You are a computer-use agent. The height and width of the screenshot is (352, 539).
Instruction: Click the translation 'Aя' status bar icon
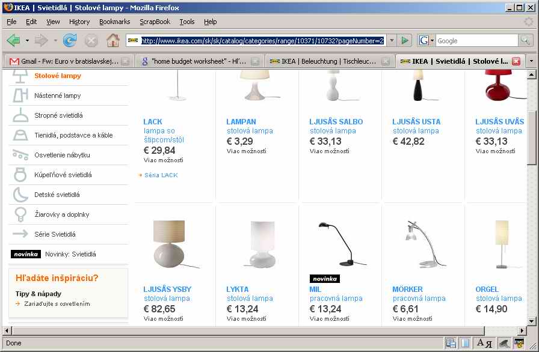point(484,343)
